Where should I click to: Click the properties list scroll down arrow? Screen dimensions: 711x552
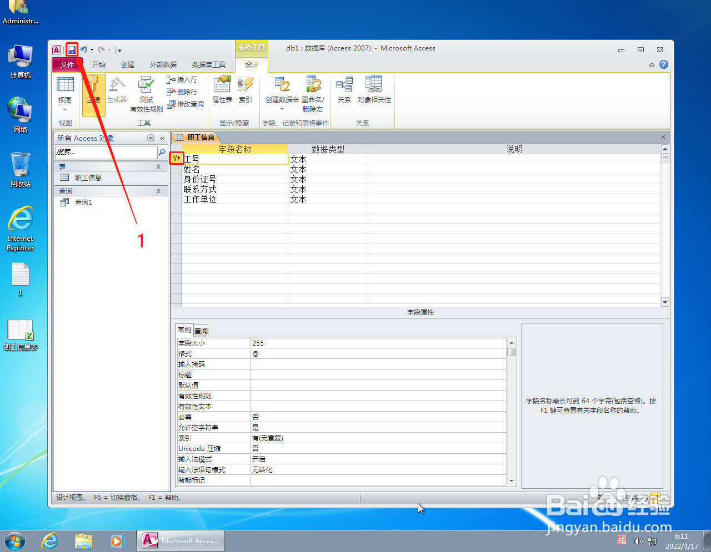point(512,481)
